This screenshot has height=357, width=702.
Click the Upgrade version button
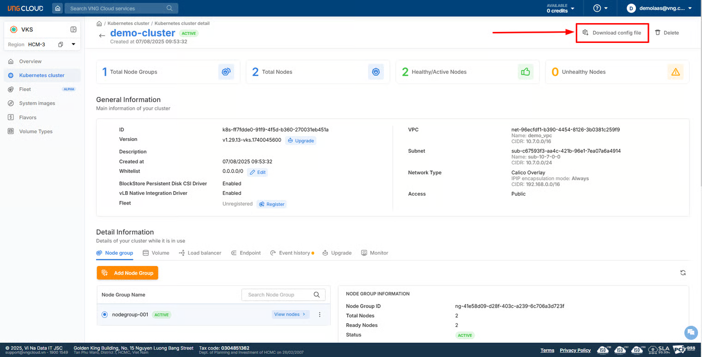[x=301, y=140]
